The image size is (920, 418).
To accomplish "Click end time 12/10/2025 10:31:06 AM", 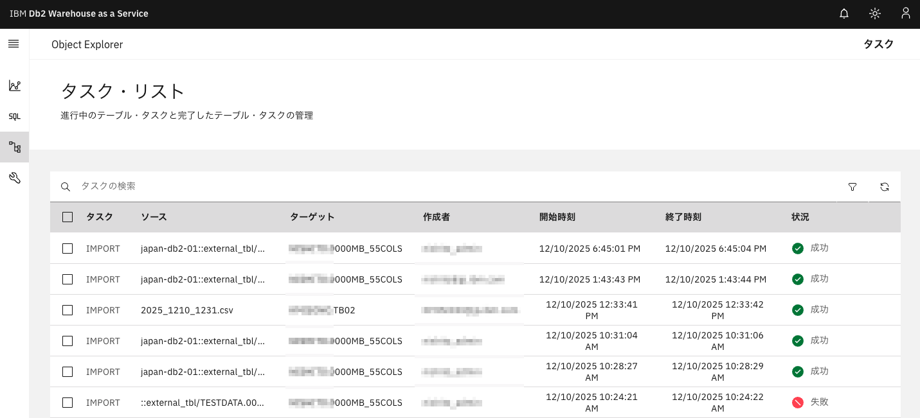I will click(x=718, y=341).
